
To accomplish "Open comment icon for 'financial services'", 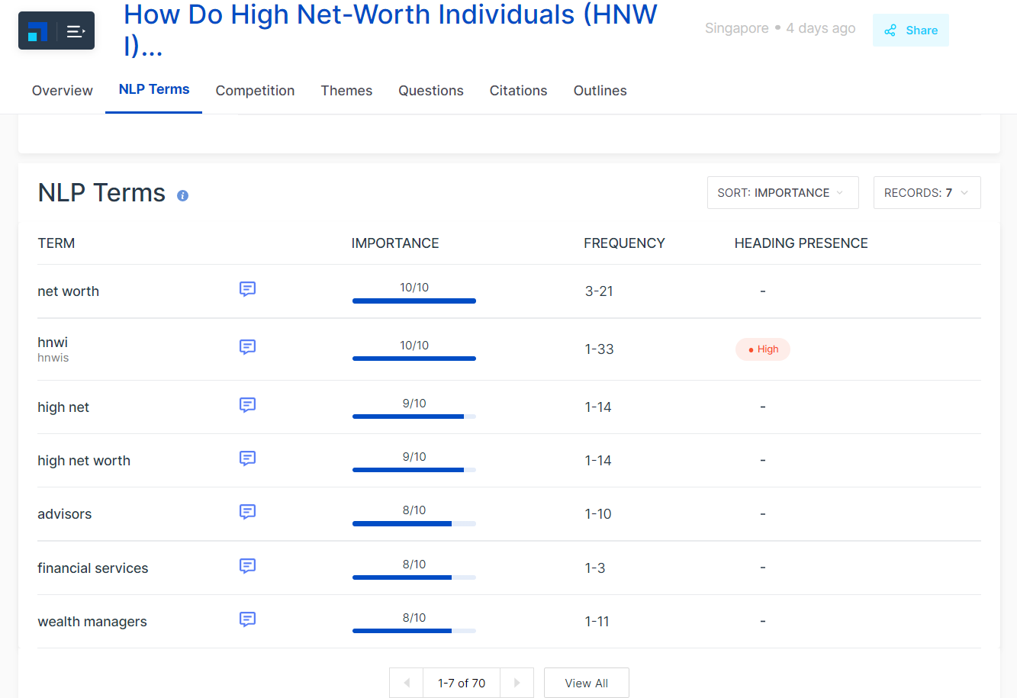I will coord(247,566).
